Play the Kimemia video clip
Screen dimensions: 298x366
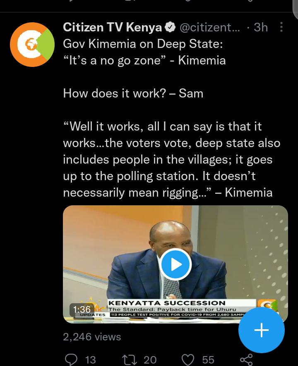click(175, 264)
